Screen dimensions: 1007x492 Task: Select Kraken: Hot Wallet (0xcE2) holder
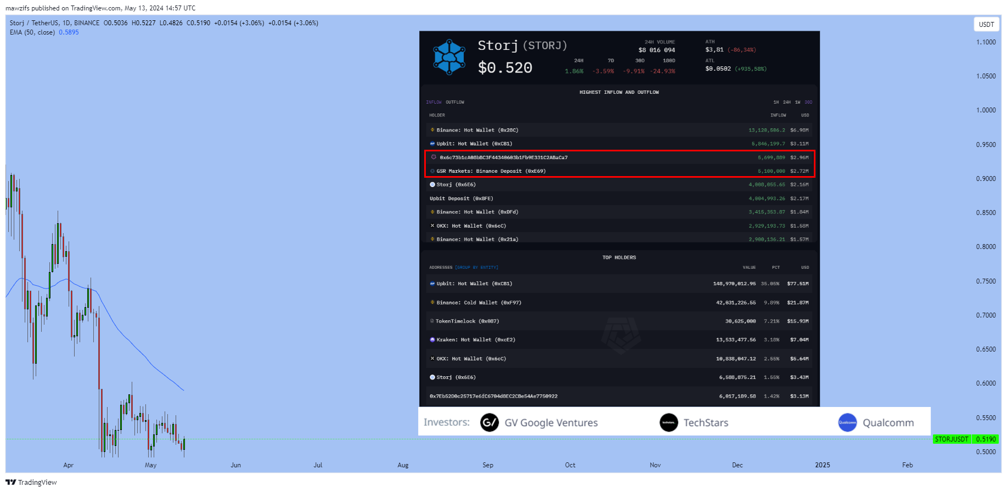619,340
